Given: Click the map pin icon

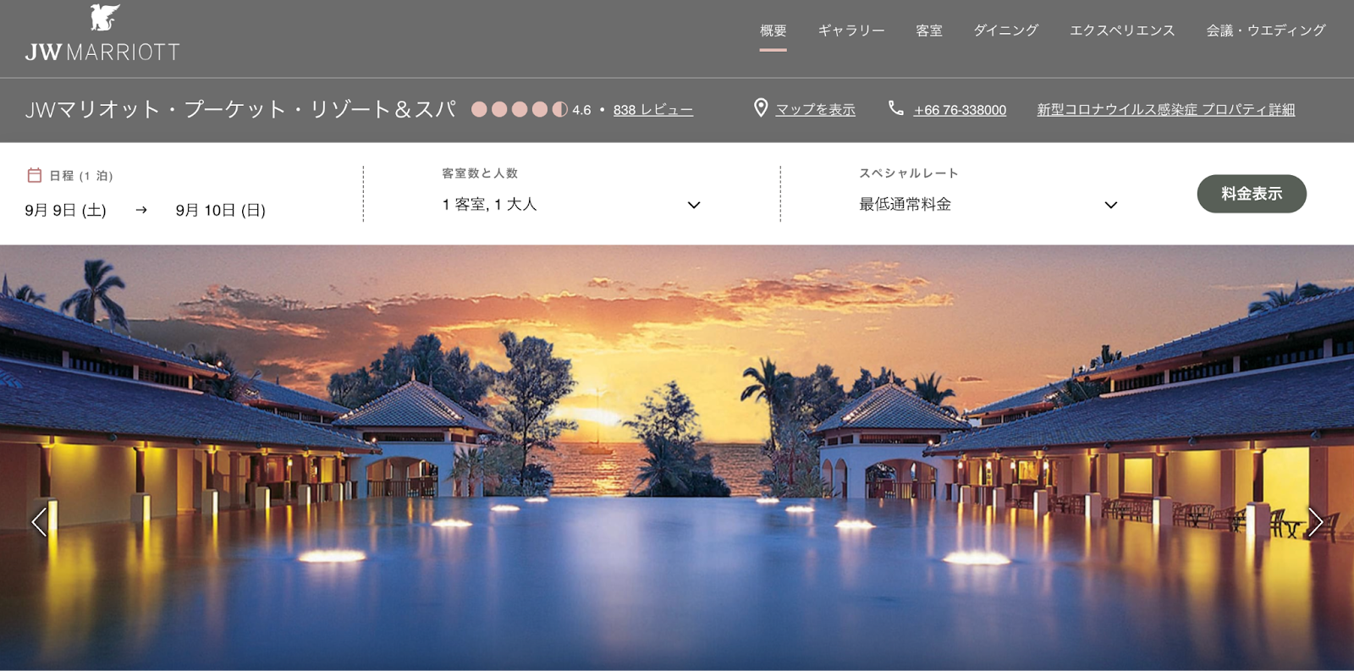Looking at the screenshot, I should [761, 108].
